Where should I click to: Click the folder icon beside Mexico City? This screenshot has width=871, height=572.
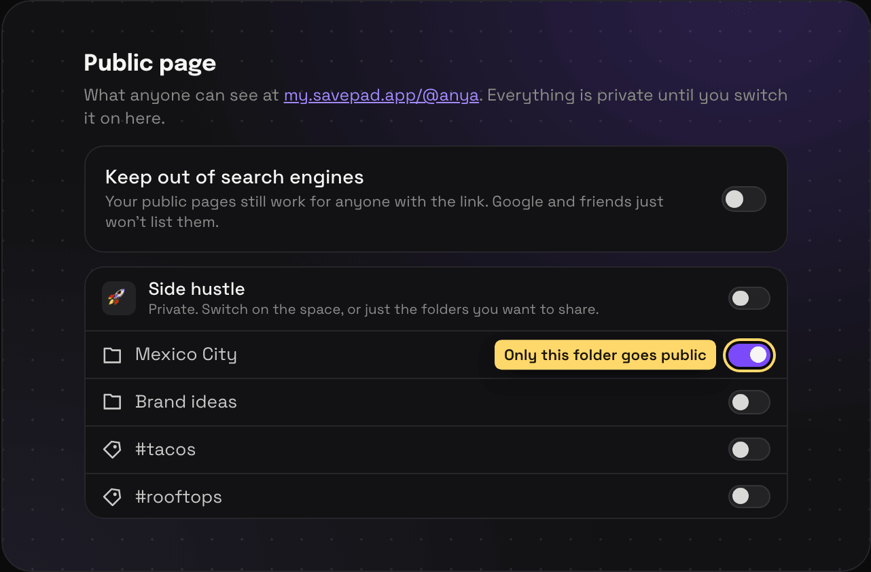112,355
